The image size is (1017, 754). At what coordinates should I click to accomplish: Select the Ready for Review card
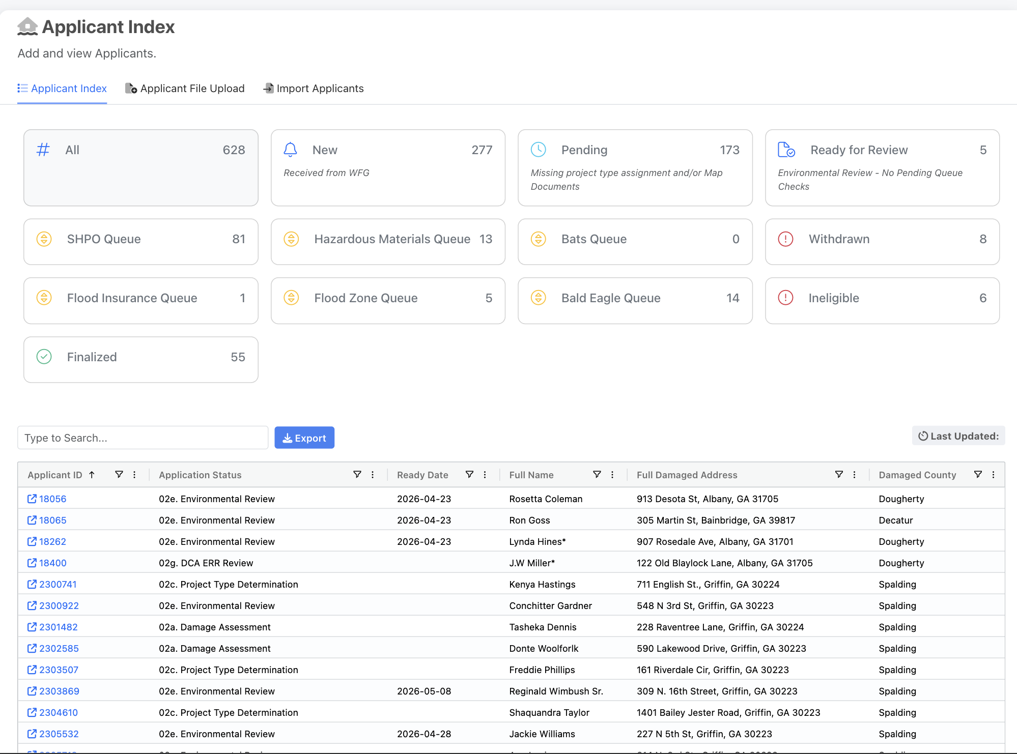(x=882, y=167)
